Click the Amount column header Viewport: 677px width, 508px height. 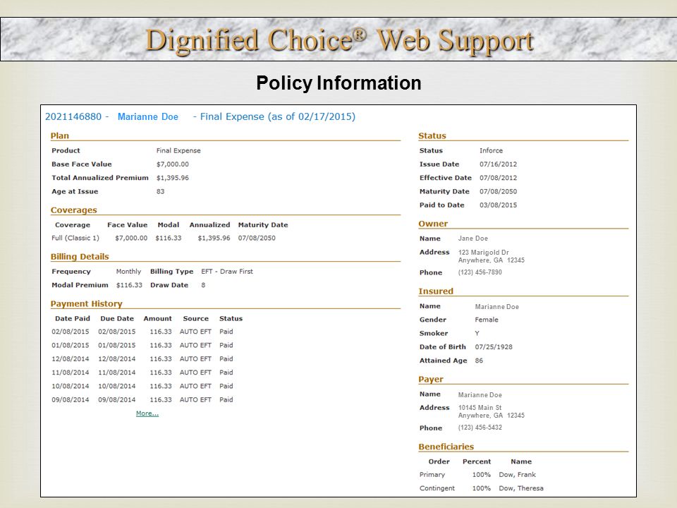157,319
